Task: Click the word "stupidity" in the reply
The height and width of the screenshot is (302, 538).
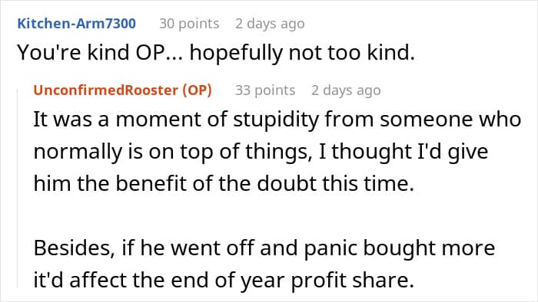Action: (276, 120)
